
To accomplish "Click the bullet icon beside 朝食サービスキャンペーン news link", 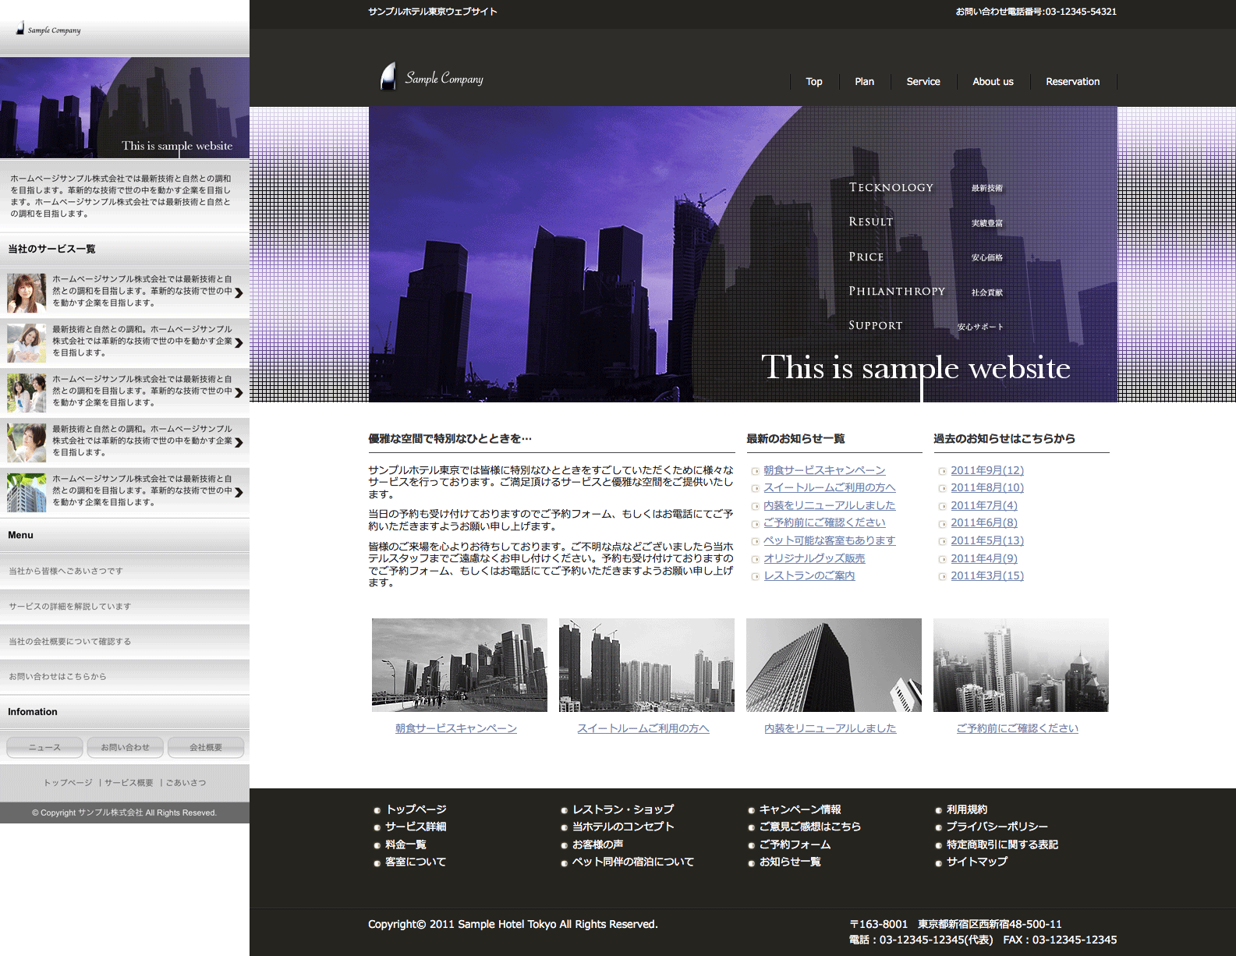I will [x=755, y=471].
